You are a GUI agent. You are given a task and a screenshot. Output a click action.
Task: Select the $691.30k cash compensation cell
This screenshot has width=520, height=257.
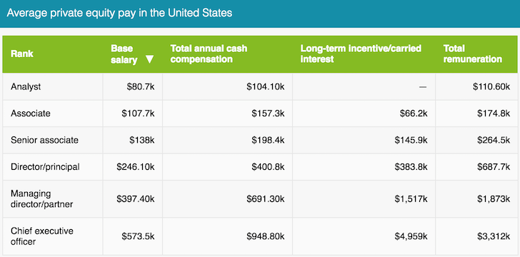(x=227, y=198)
